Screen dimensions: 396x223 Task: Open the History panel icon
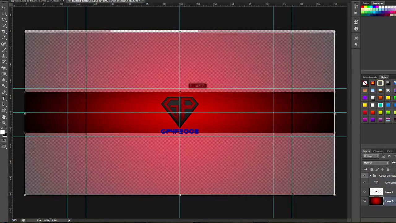[356, 7]
